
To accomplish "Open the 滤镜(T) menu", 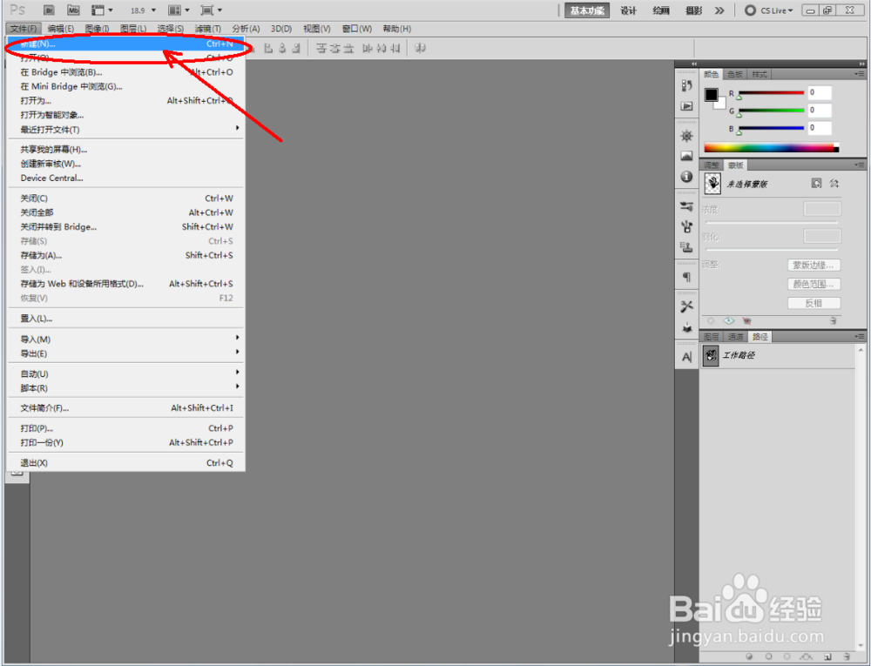I will pyautogui.click(x=208, y=29).
